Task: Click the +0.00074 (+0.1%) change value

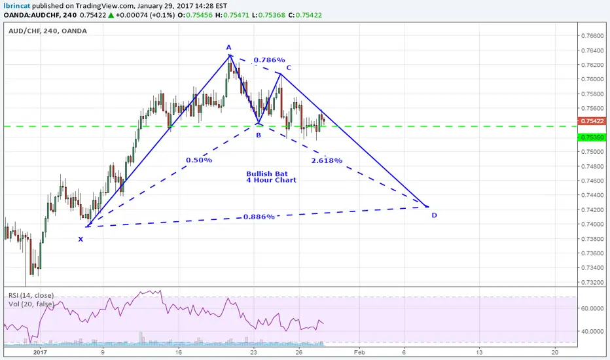Action: pos(145,15)
